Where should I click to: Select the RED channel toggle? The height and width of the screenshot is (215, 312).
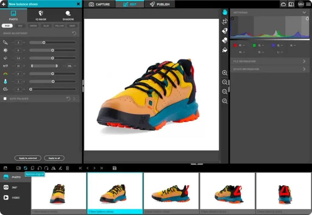point(19,26)
